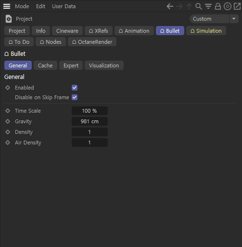This screenshot has height=247, width=242.
Task: Open the Custom layout dropdown
Action: coord(209,19)
